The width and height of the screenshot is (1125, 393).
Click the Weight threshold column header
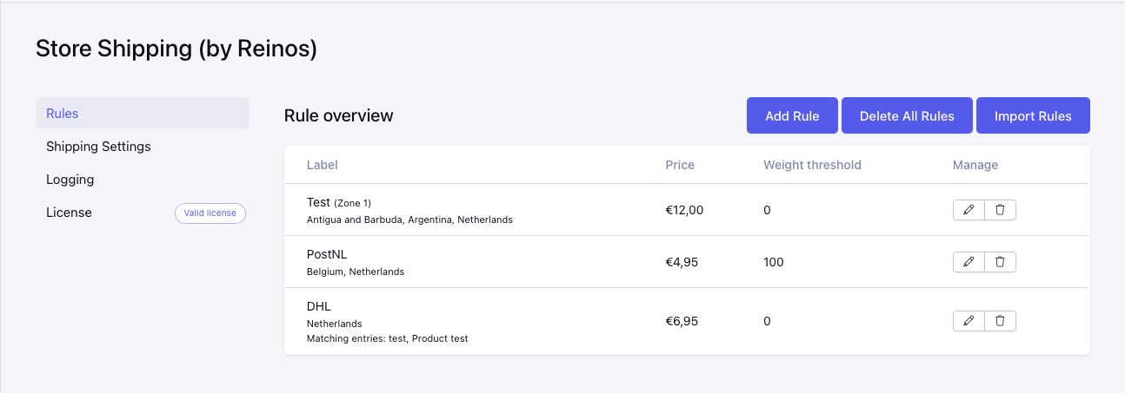(812, 165)
